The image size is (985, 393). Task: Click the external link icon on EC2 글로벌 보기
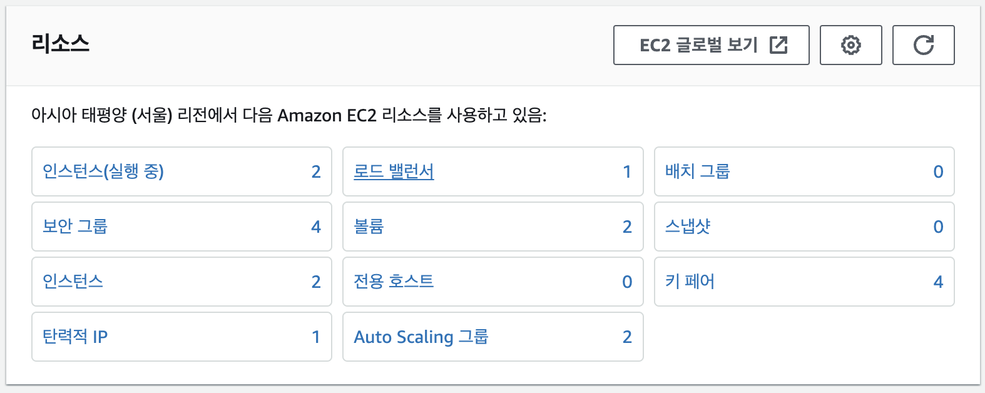(778, 44)
